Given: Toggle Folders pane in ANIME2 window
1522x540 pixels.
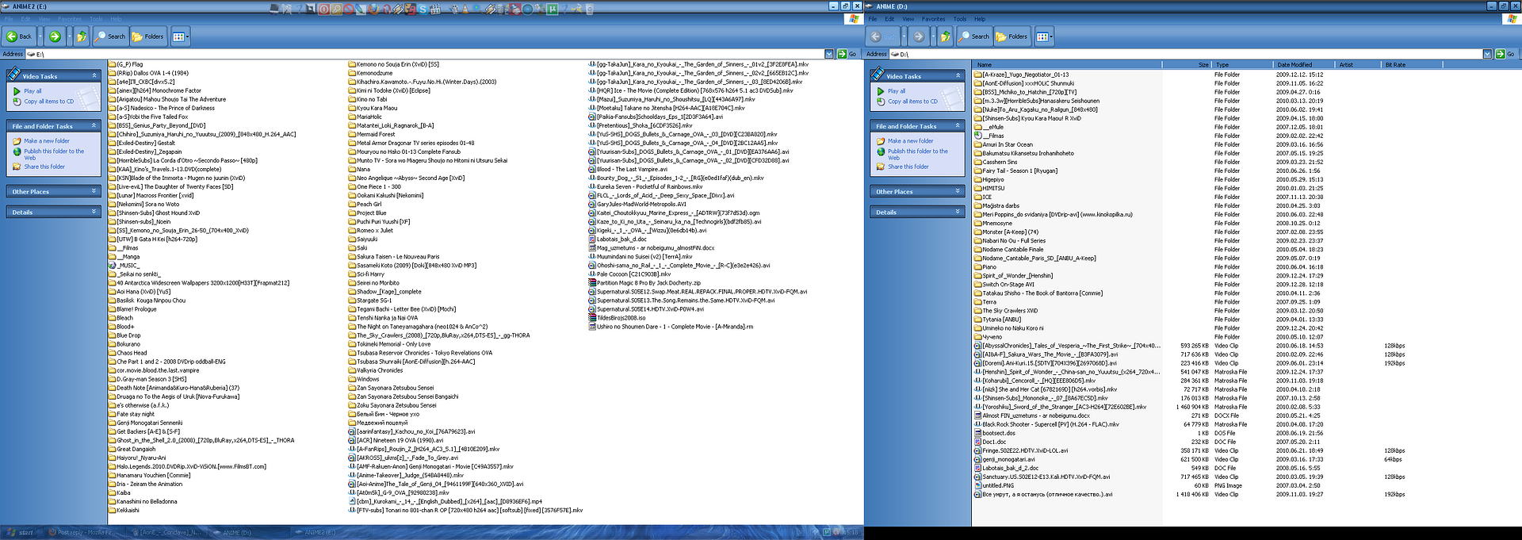Looking at the screenshot, I should click(x=148, y=36).
